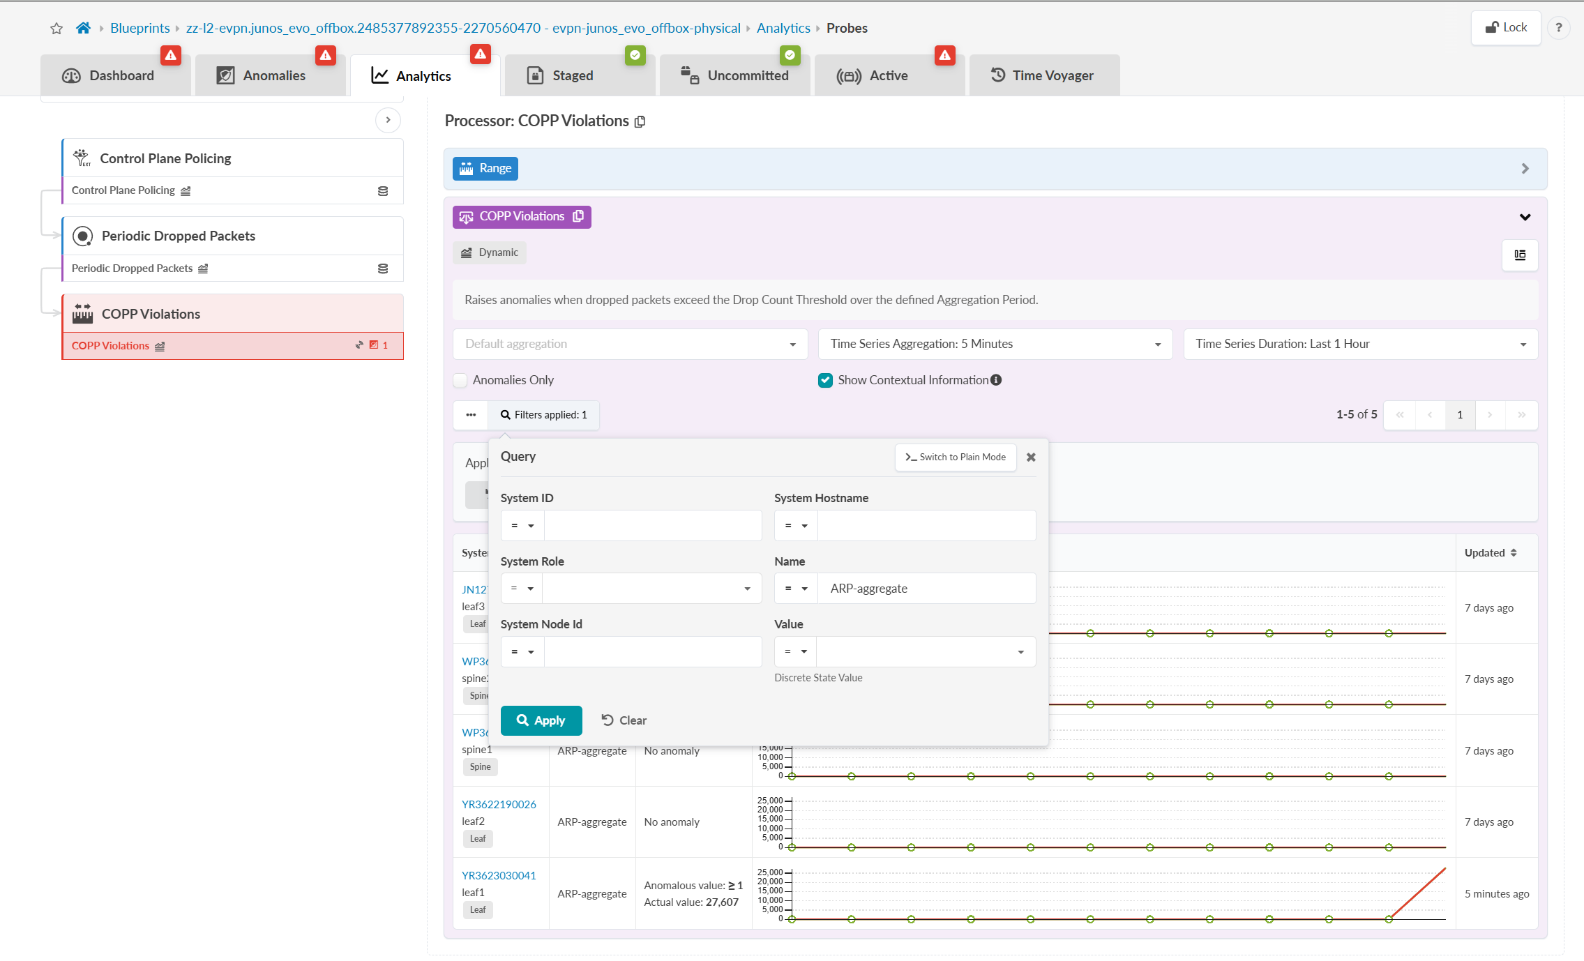Image resolution: width=1584 pixels, height=961 pixels.
Task: Select COPP Violations stage row in sidebar
Action: coord(232,346)
